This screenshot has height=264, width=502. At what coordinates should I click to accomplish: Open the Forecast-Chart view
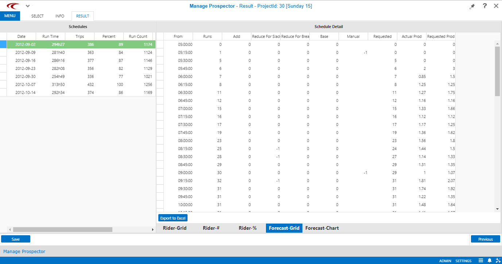pyautogui.click(x=323, y=228)
